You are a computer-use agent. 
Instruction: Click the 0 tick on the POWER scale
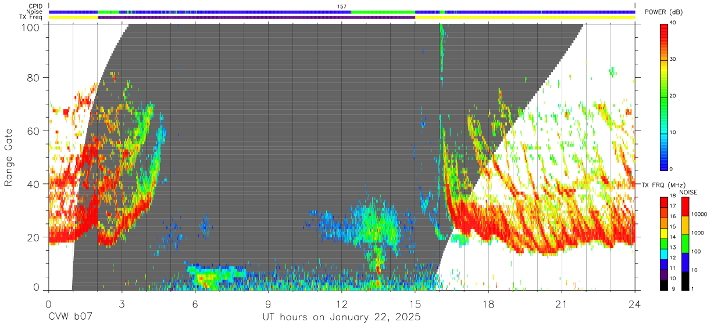[672, 169]
